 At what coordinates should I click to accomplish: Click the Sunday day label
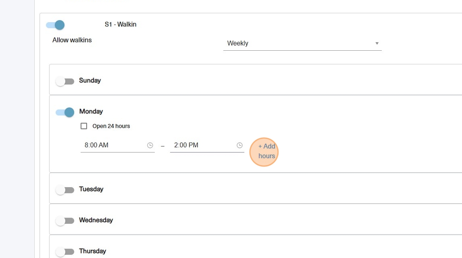(x=90, y=80)
